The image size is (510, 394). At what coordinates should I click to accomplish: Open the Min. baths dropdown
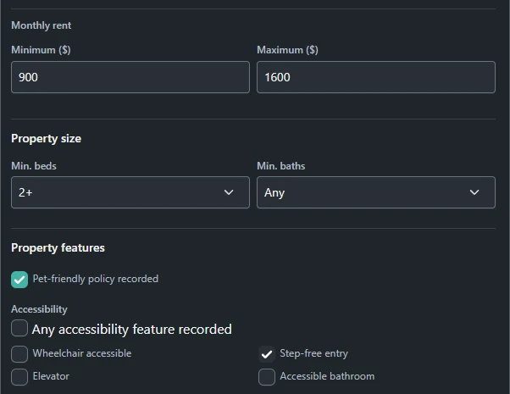pyautogui.click(x=376, y=192)
